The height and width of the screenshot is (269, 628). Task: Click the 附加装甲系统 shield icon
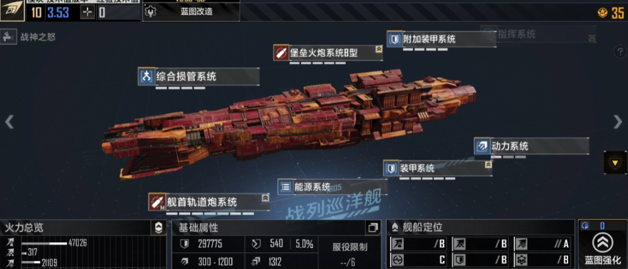(395, 39)
